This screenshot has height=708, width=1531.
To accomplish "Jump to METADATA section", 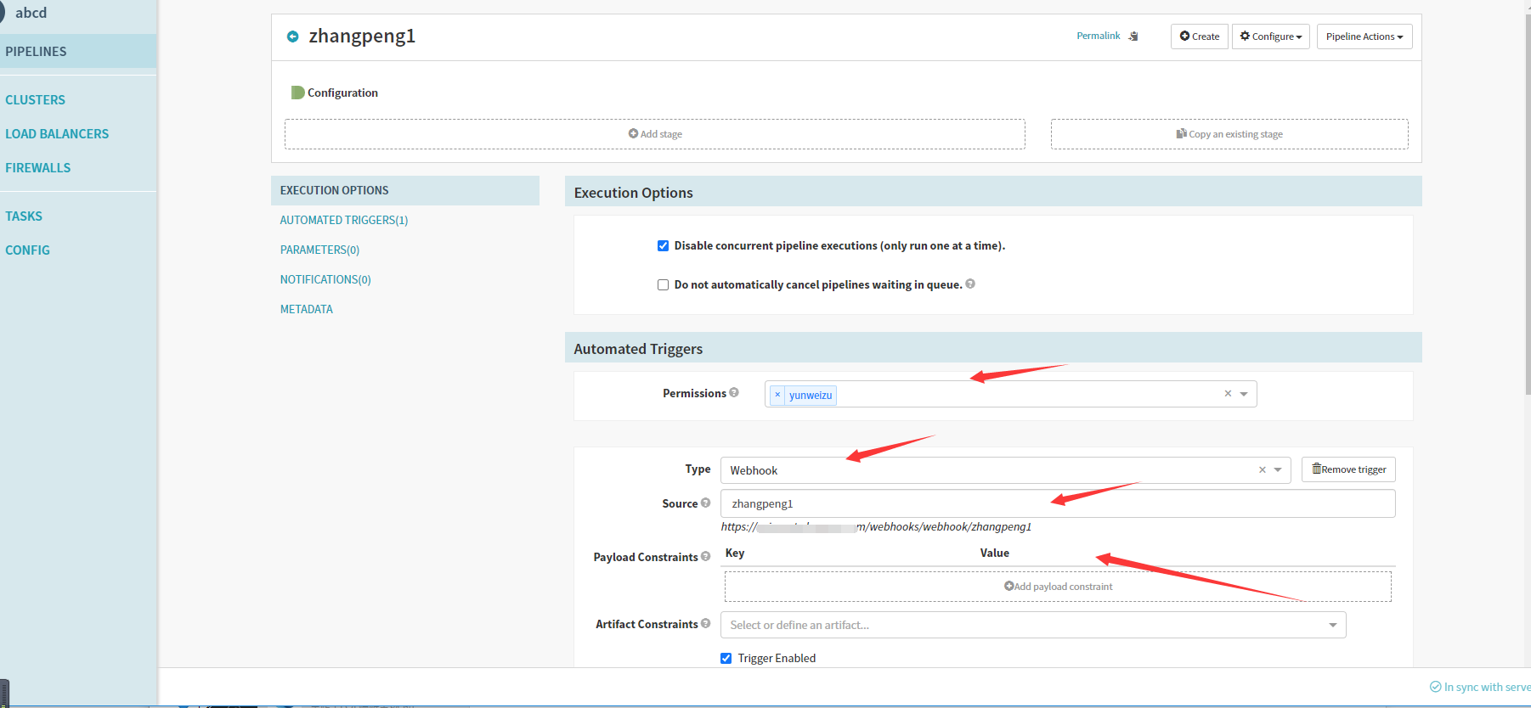I will pos(307,309).
